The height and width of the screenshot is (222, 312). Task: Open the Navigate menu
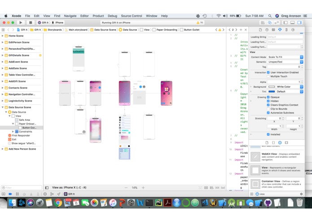[70, 16]
